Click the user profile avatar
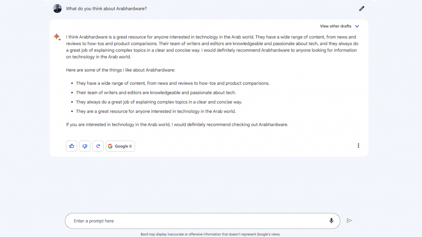 (x=58, y=8)
